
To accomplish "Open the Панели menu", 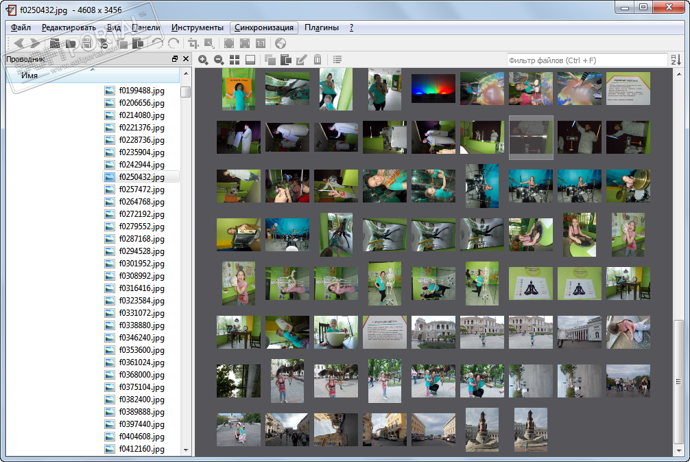I will [145, 27].
